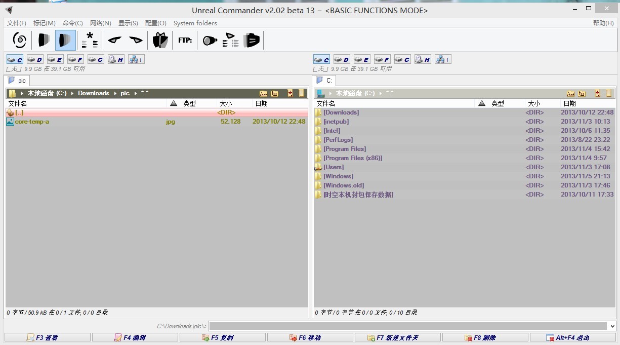Image resolution: width=620 pixels, height=345 pixels.
Task: Switch right panel to drive D
Action: click(x=342, y=59)
